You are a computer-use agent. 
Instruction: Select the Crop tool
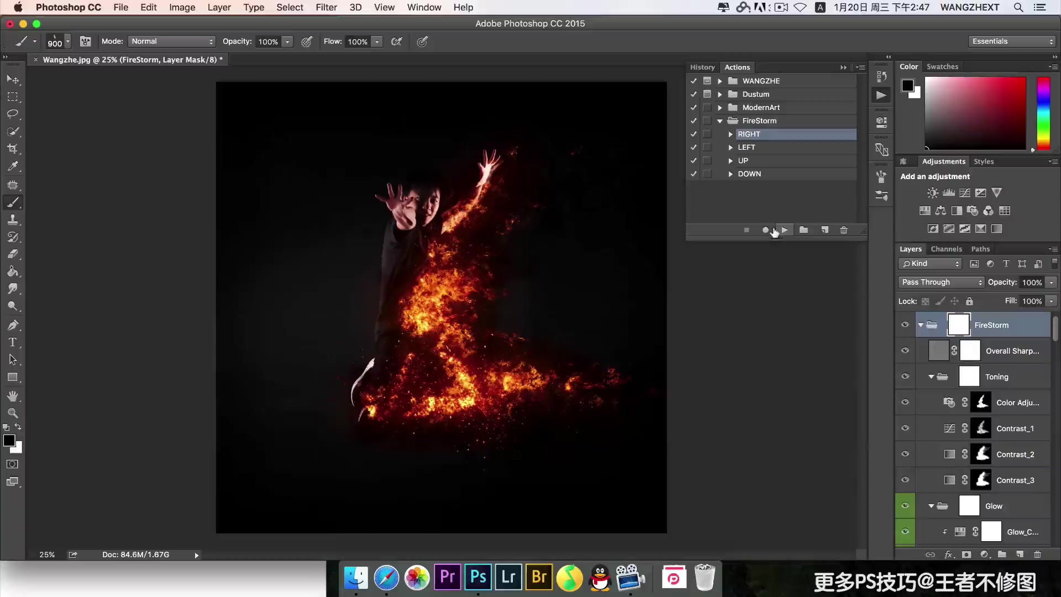tap(13, 149)
